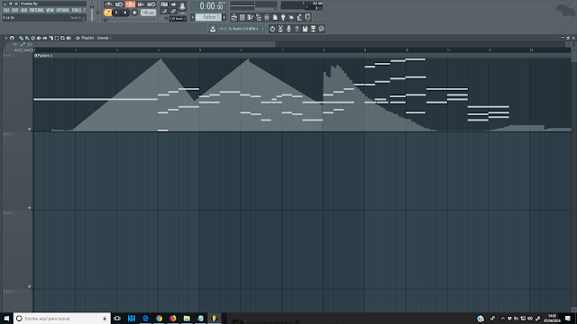Open the PATTERNS menu
577x324 pixels.
[x=37, y=10]
